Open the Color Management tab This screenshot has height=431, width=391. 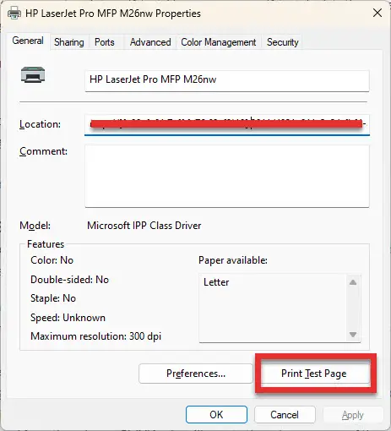point(219,42)
